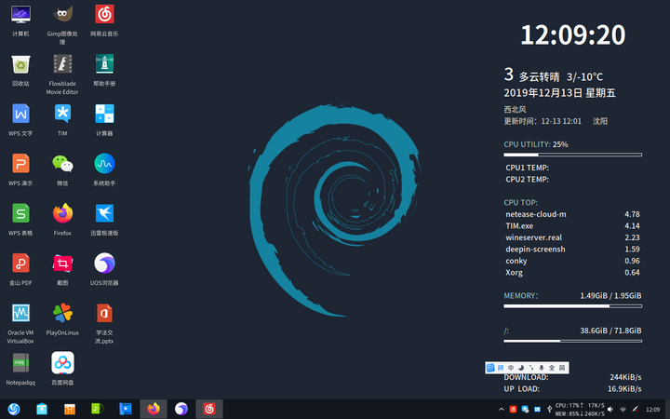The width and height of the screenshot is (670, 419).
Task: Click the NetEase Music tray icon
Action: [x=513, y=410]
